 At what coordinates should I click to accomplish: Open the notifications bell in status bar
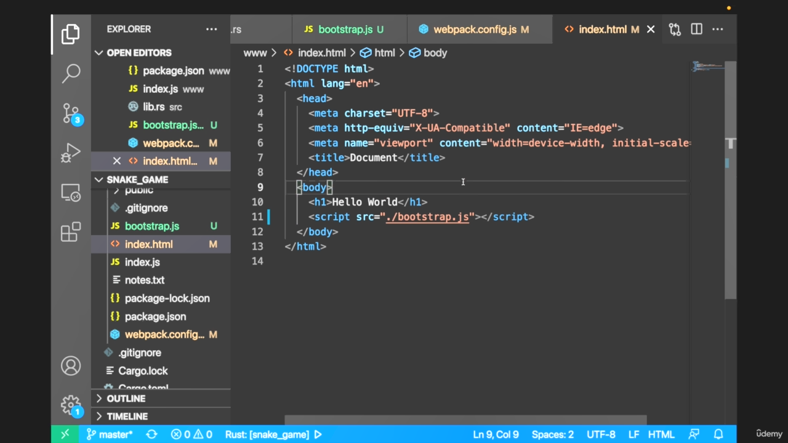point(718,434)
